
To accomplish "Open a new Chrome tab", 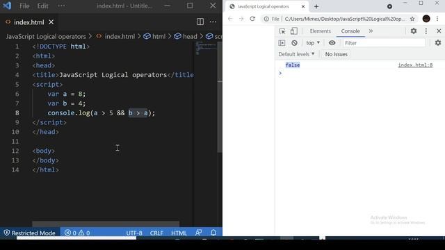I will point(316,6).
